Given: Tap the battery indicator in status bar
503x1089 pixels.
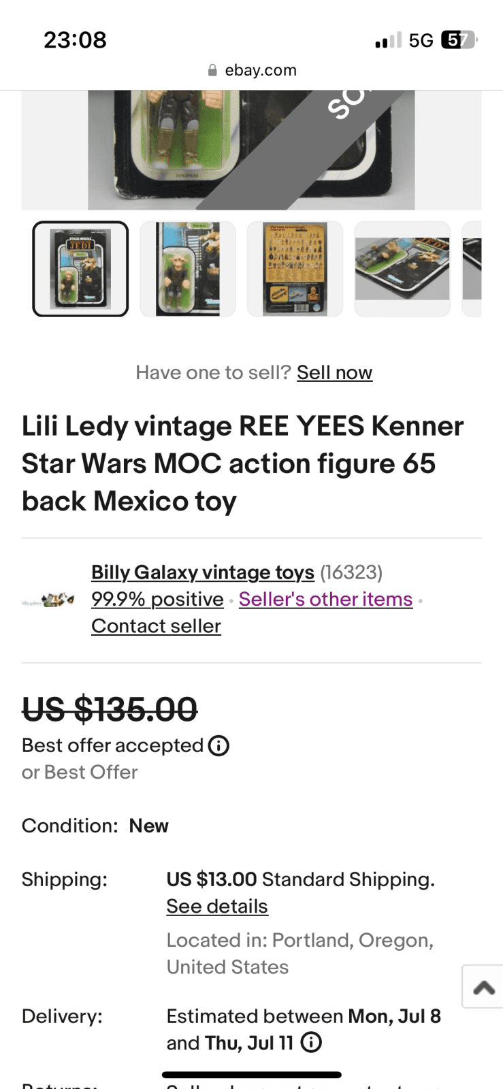Looking at the screenshot, I should click(x=459, y=40).
